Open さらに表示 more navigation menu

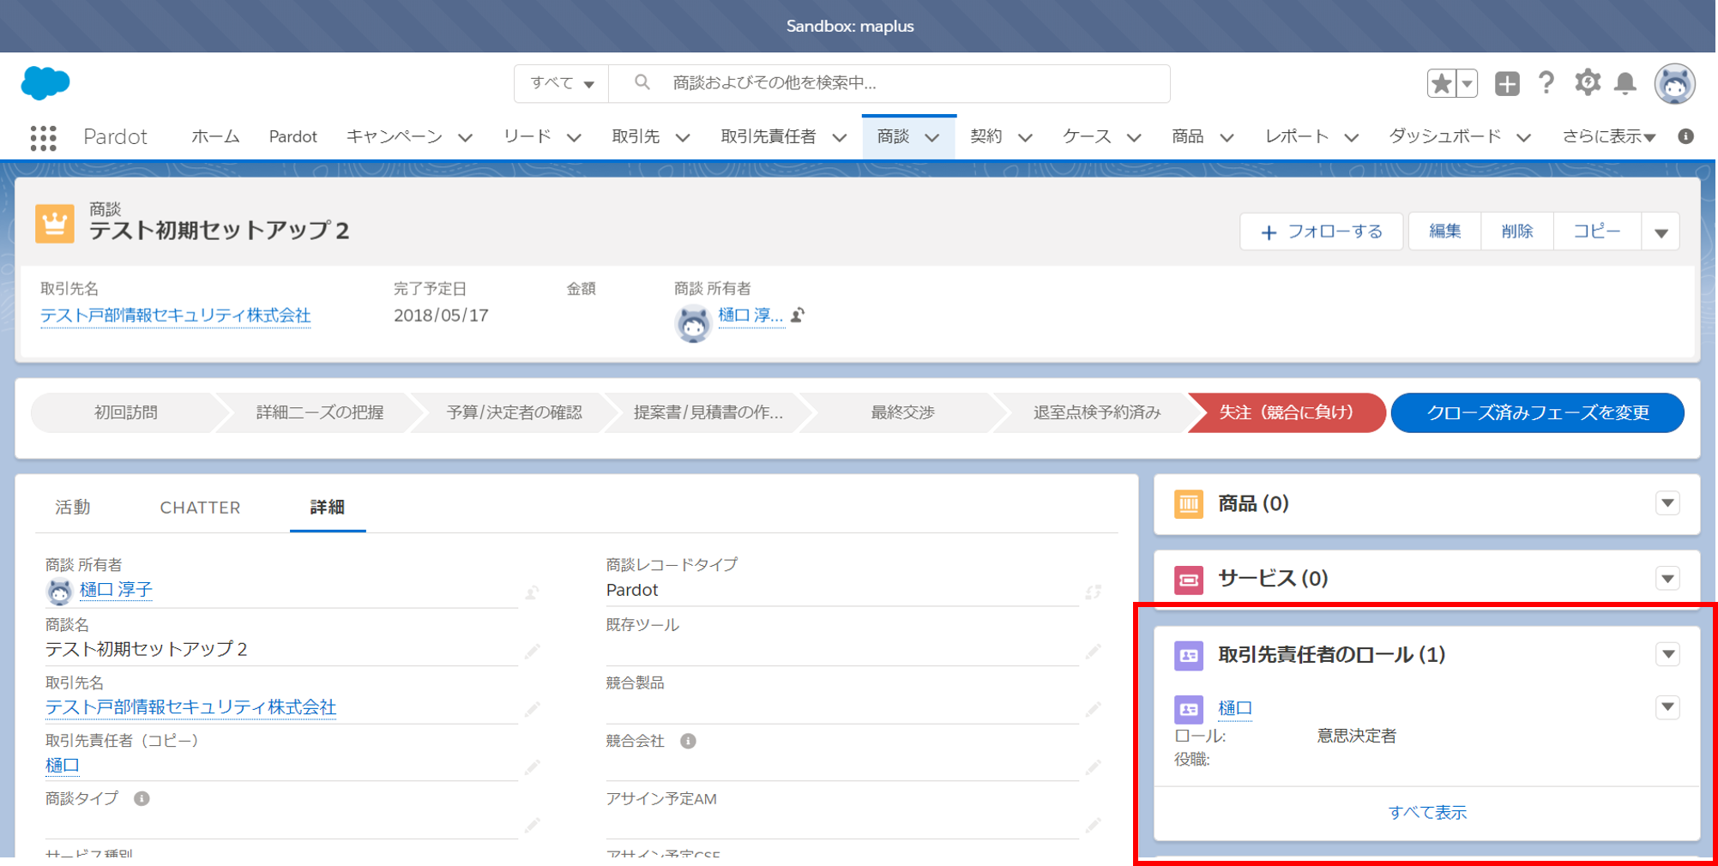pyautogui.click(x=1608, y=136)
